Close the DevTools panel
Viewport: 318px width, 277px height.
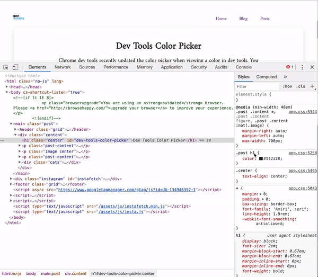[x=312, y=67]
